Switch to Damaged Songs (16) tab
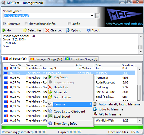 point(46,59)
